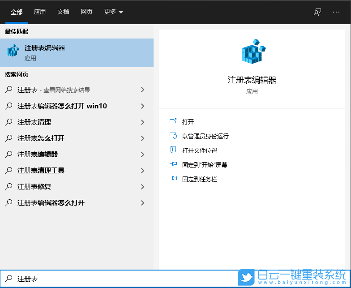Viewport: 351px width, 288px height.
Task: Click 固定到"开始"屏幕
Action: pos(205,165)
